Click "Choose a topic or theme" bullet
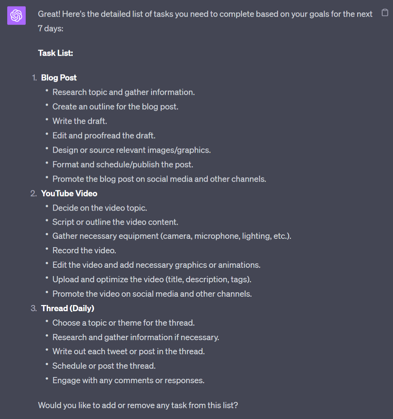This screenshot has width=393, height=419. 123,323
